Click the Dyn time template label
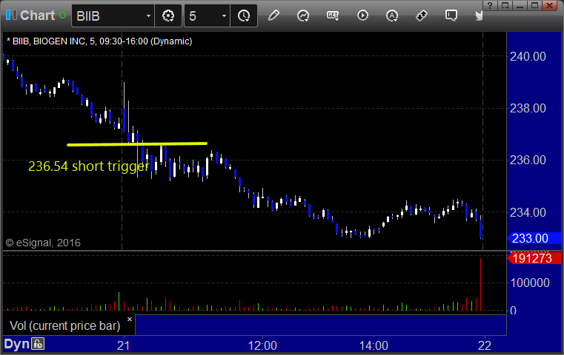This screenshot has width=564, height=355. click(x=16, y=344)
